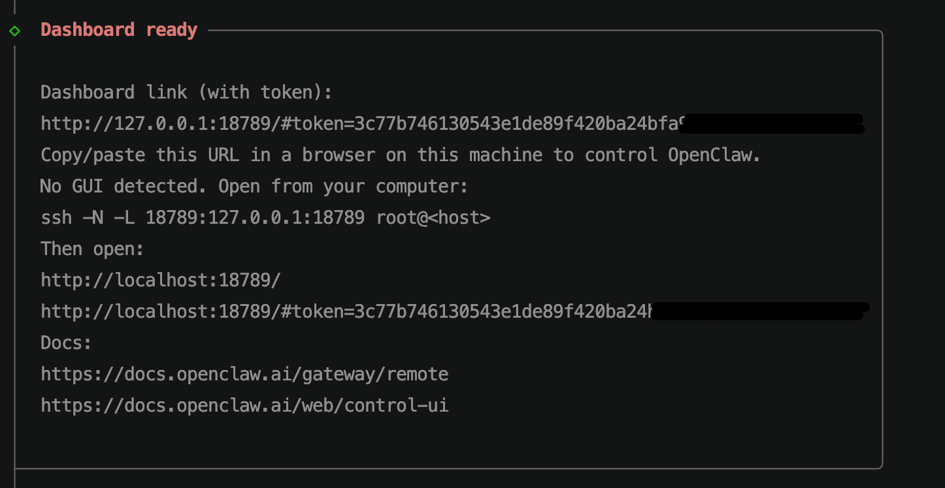Click the "ssh" command word
Image resolution: width=945 pixels, height=488 pixels.
[56, 218]
